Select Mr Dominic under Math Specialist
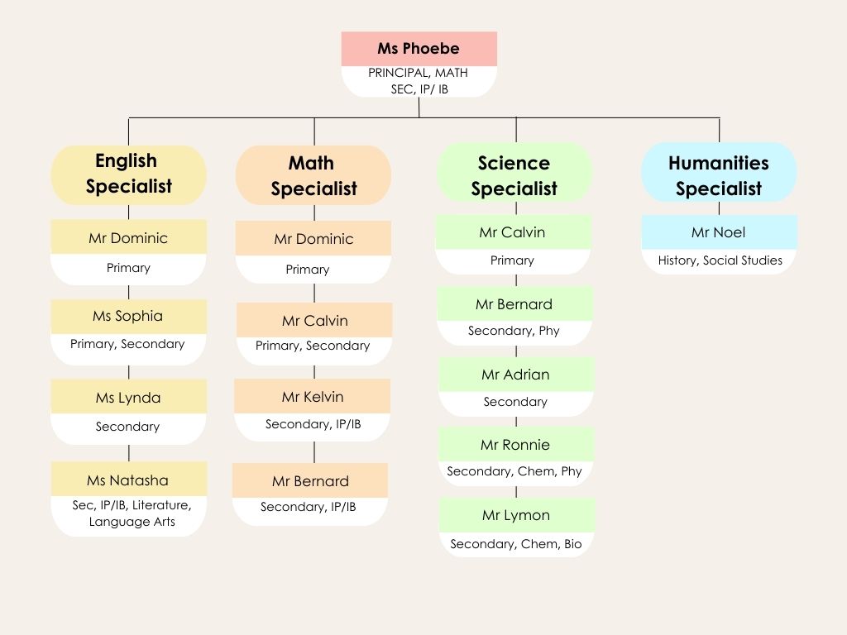 coord(313,252)
